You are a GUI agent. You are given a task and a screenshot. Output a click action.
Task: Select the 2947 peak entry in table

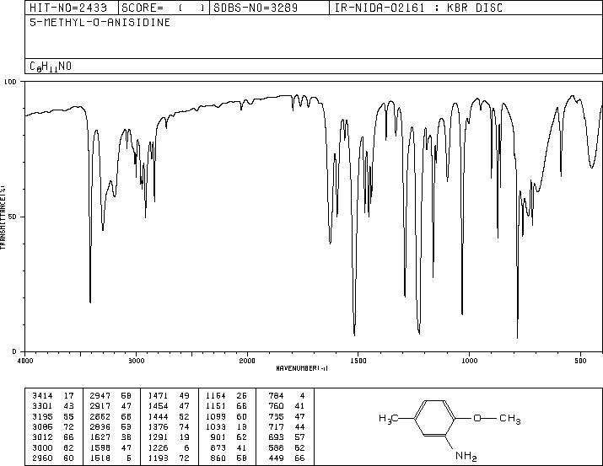pyautogui.click(x=110, y=396)
